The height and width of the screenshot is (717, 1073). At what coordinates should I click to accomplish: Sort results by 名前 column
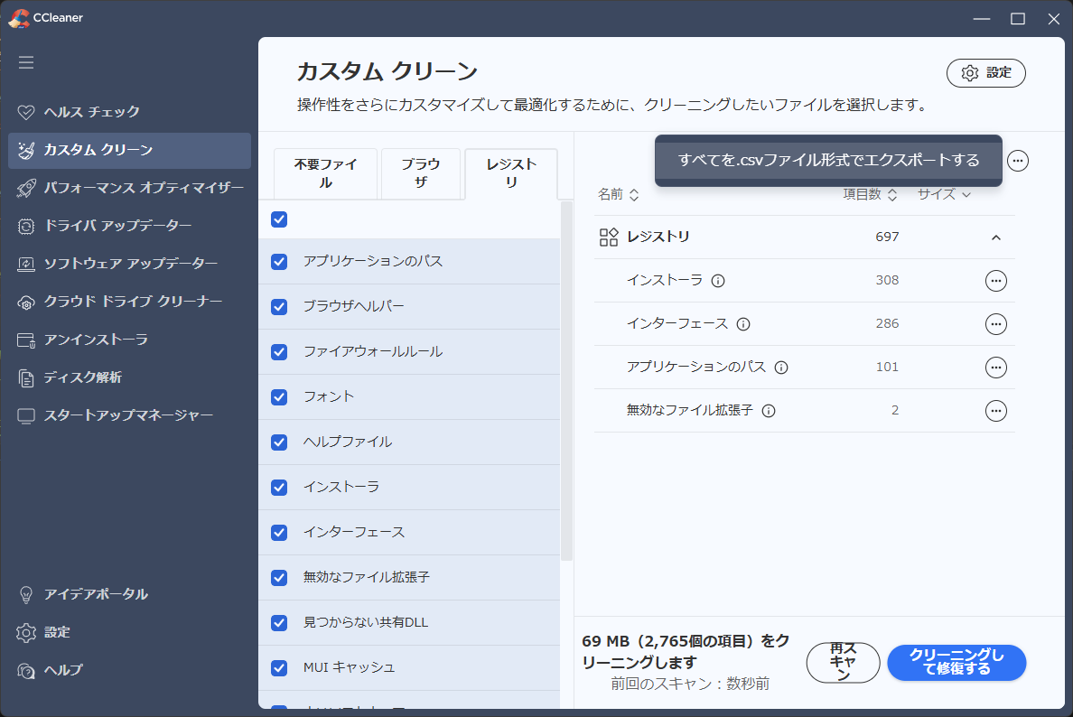[x=618, y=195]
